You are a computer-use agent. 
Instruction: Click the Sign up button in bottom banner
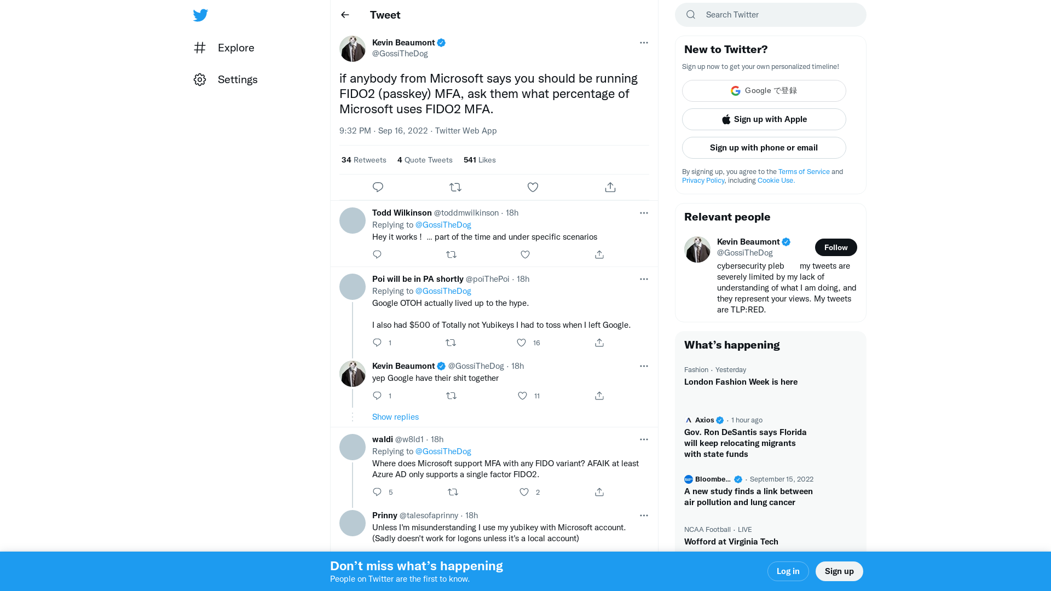tap(839, 571)
